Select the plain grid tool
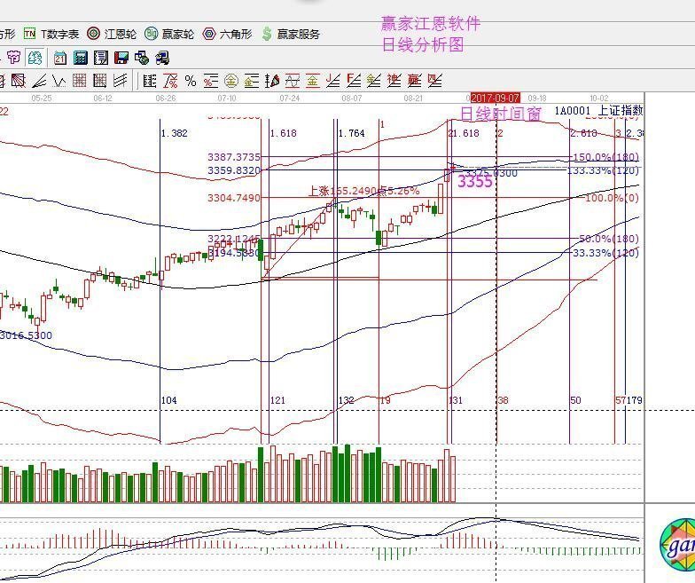The image size is (695, 583). (80, 81)
